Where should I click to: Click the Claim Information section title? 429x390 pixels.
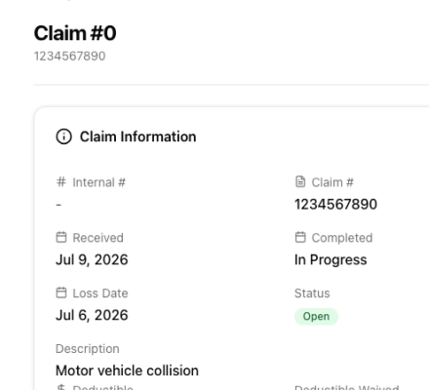coord(138,136)
